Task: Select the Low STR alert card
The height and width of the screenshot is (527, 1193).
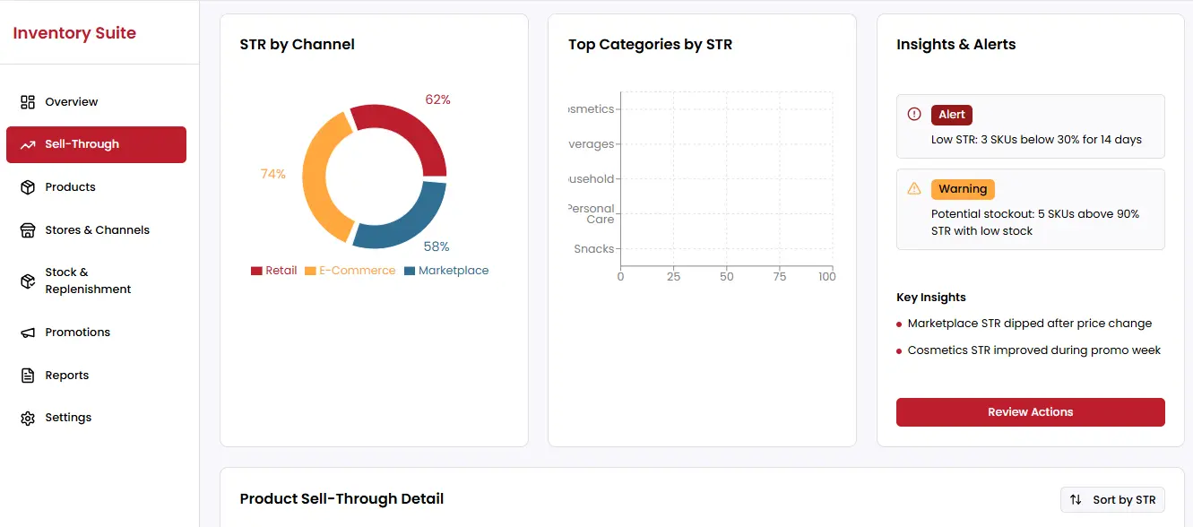Action: (x=1030, y=126)
